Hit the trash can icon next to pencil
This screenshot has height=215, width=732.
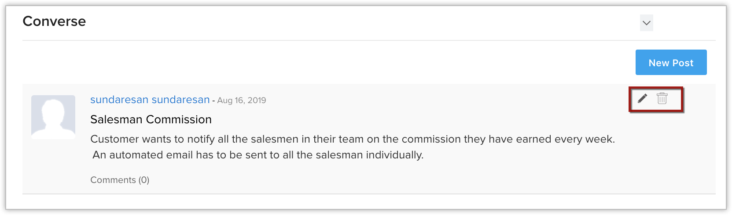point(662,98)
